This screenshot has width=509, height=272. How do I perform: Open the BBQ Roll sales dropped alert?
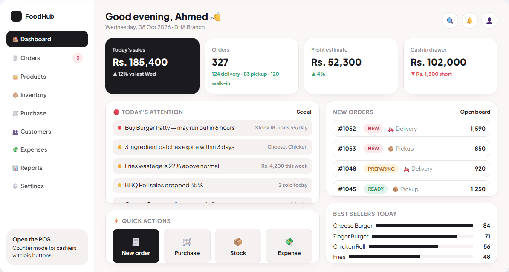point(213,186)
